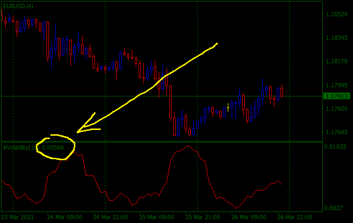
Task: Click the 1.17995 price scale label
Action: tap(337, 85)
